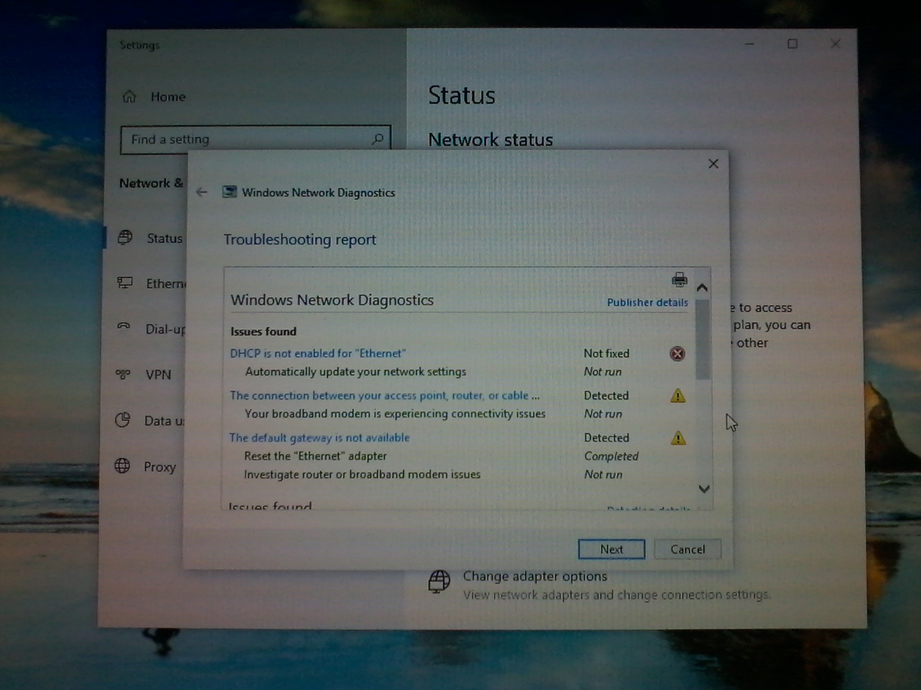The image size is (921, 690).
Task: Click the red error icon for DHCP issue
Action: [678, 354]
